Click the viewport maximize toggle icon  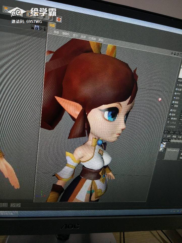coord(180,55)
